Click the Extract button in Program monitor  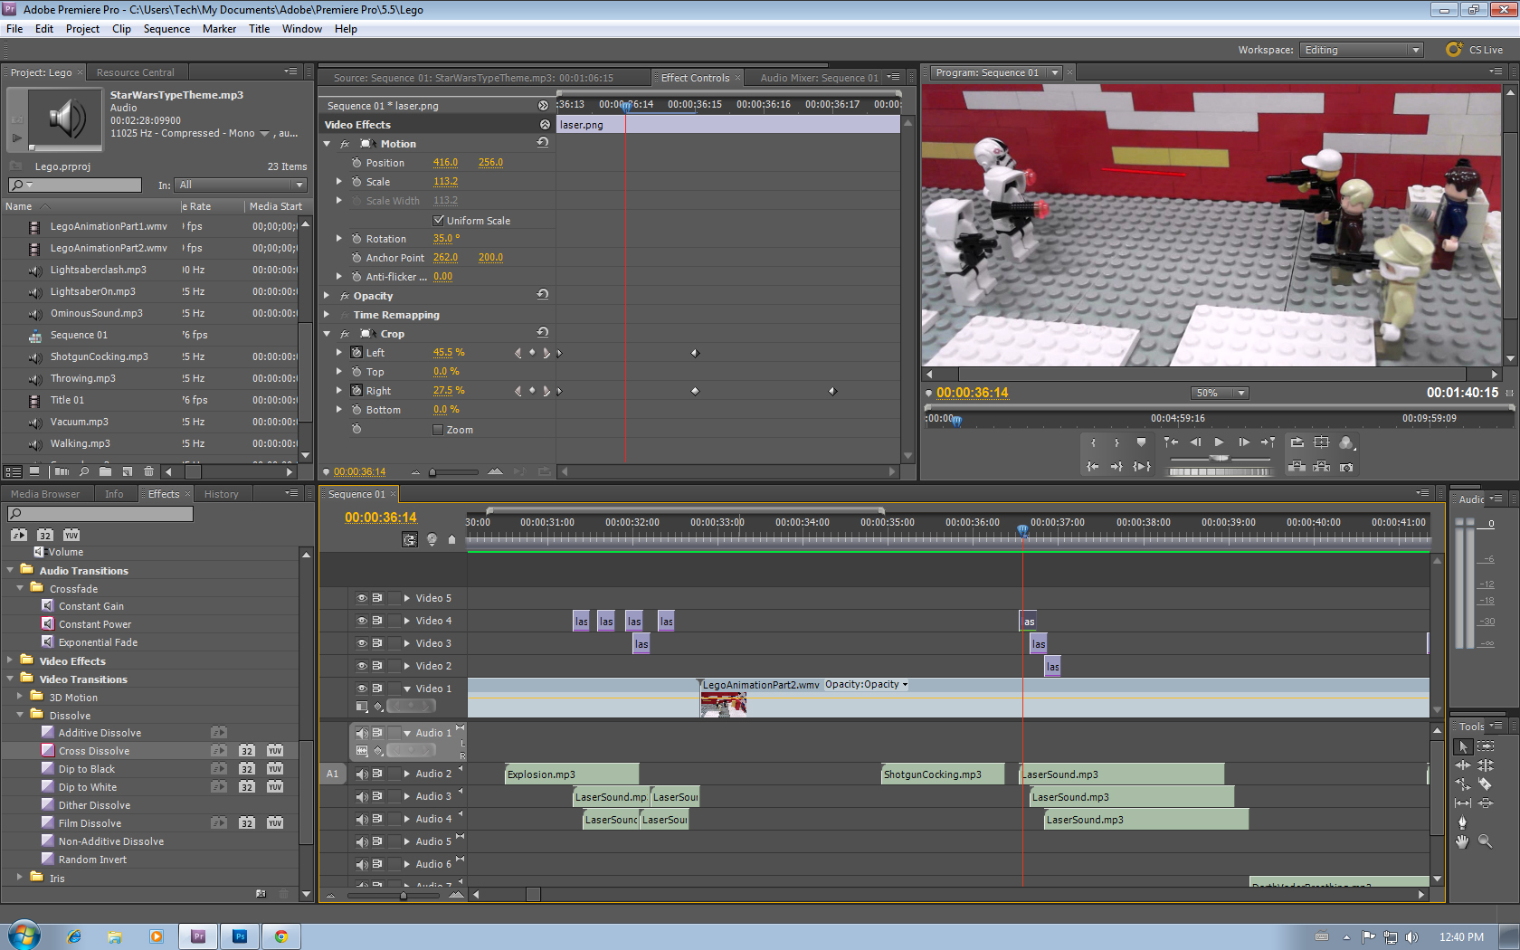click(1322, 467)
